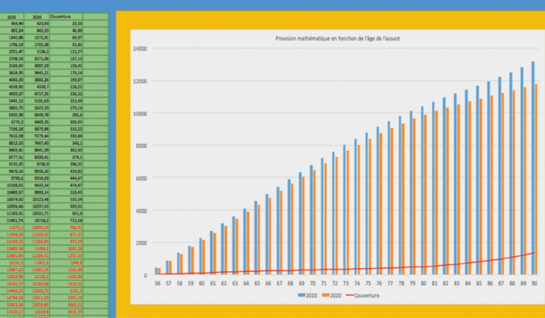Select the 2010 column header cell
Viewport: 545px width, 318px height.
click(11, 16)
